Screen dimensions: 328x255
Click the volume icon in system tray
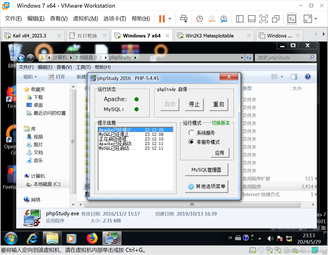click(270, 238)
